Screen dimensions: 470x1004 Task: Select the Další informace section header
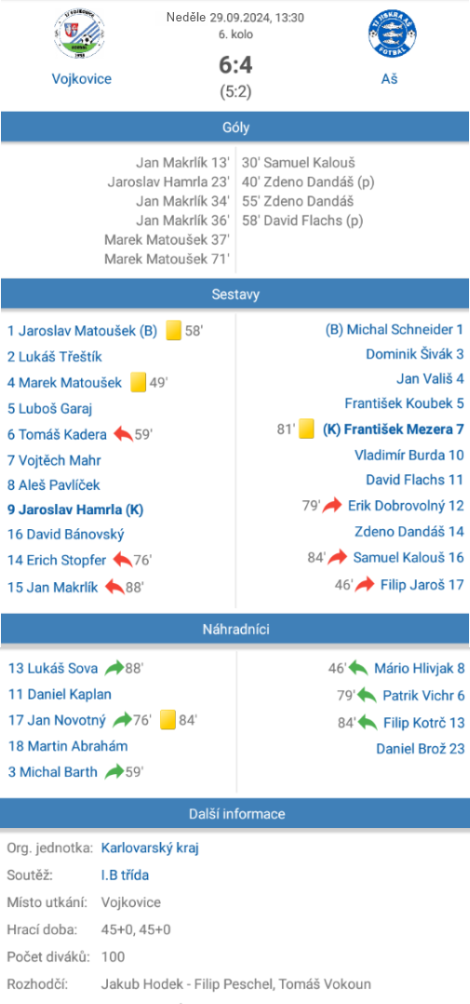235,814
